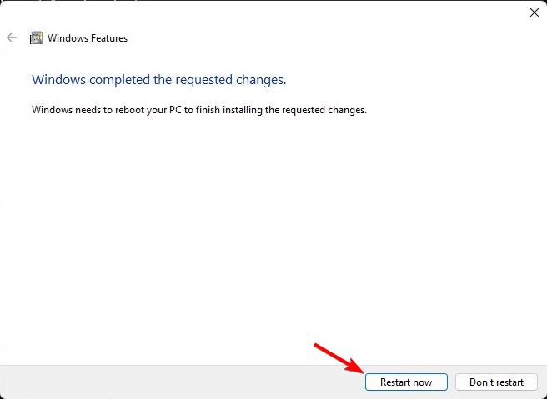Click the tail of the red arrow
547x399 pixels.
(317, 344)
